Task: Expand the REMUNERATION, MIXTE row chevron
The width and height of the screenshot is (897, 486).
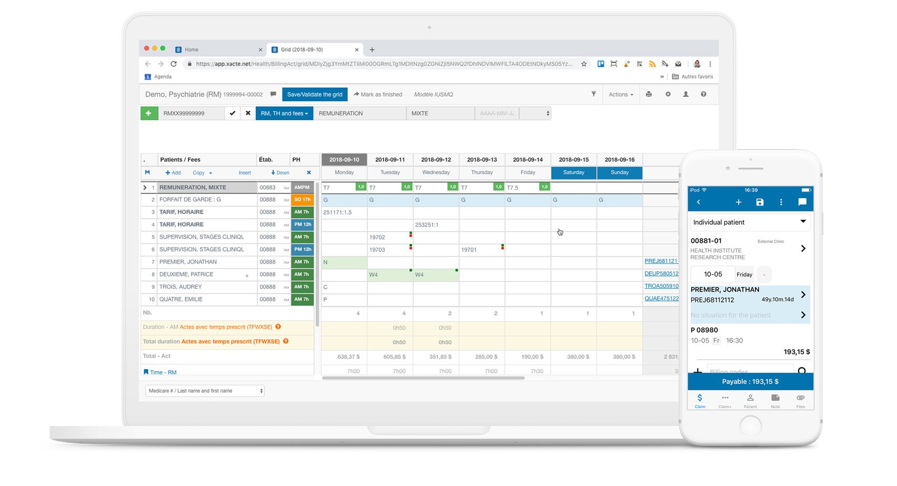Action: pos(144,187)
